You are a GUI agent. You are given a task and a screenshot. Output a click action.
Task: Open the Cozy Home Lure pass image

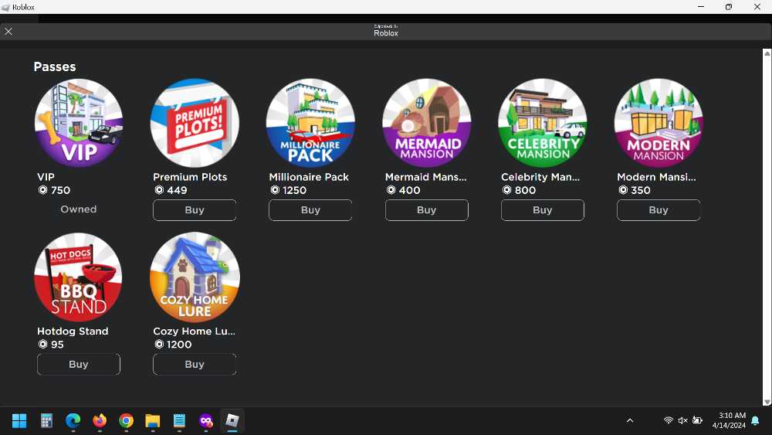(195, 277)
